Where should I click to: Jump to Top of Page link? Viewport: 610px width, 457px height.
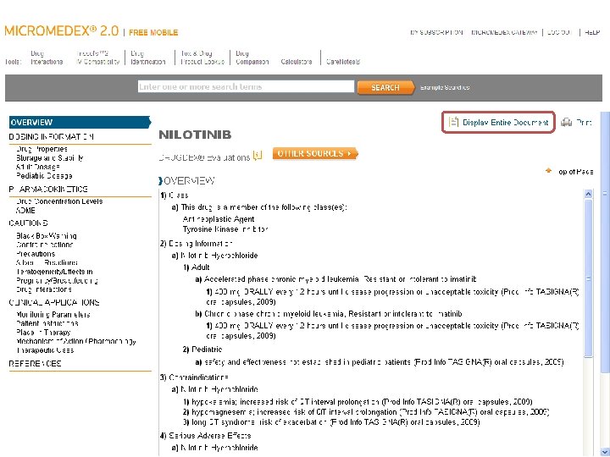pyautogui.click(x=575, y=171)
